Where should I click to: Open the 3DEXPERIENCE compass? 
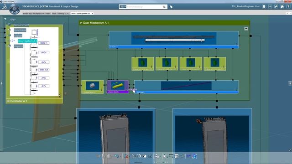click(x=15, y=9)
